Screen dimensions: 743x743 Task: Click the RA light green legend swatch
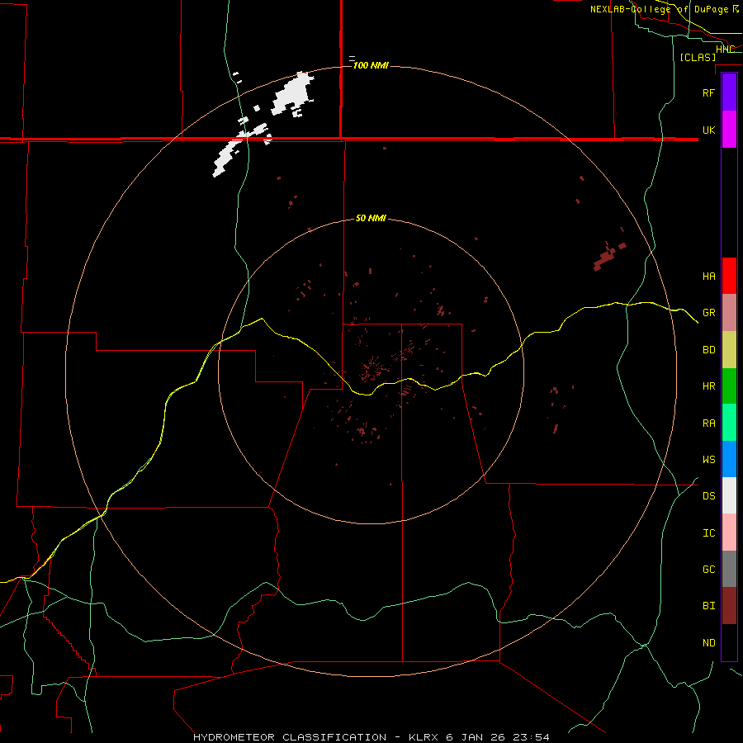(x=729, y=423)
